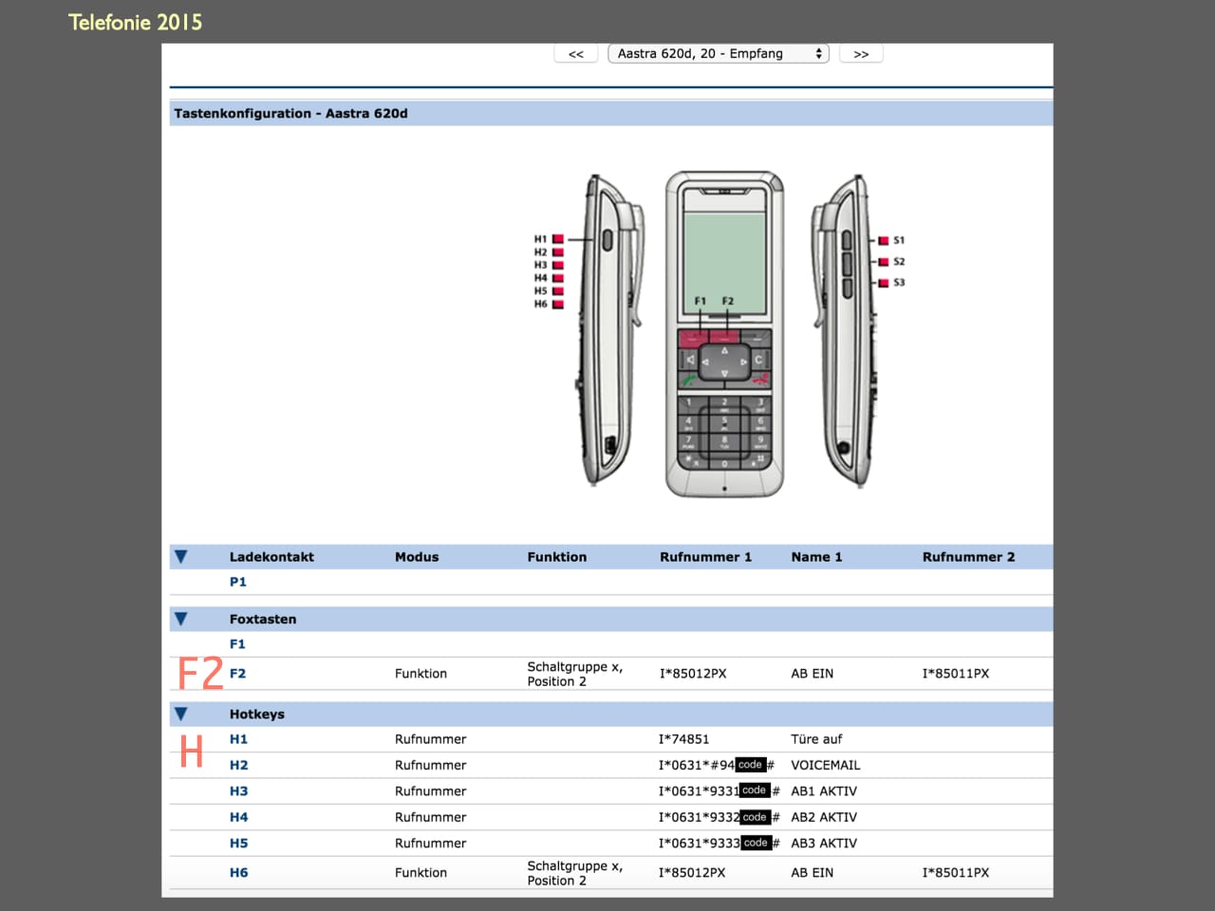Click the F1 label on the phone display
Viewport: 1215px width, 911px height.
pos(701,301)
